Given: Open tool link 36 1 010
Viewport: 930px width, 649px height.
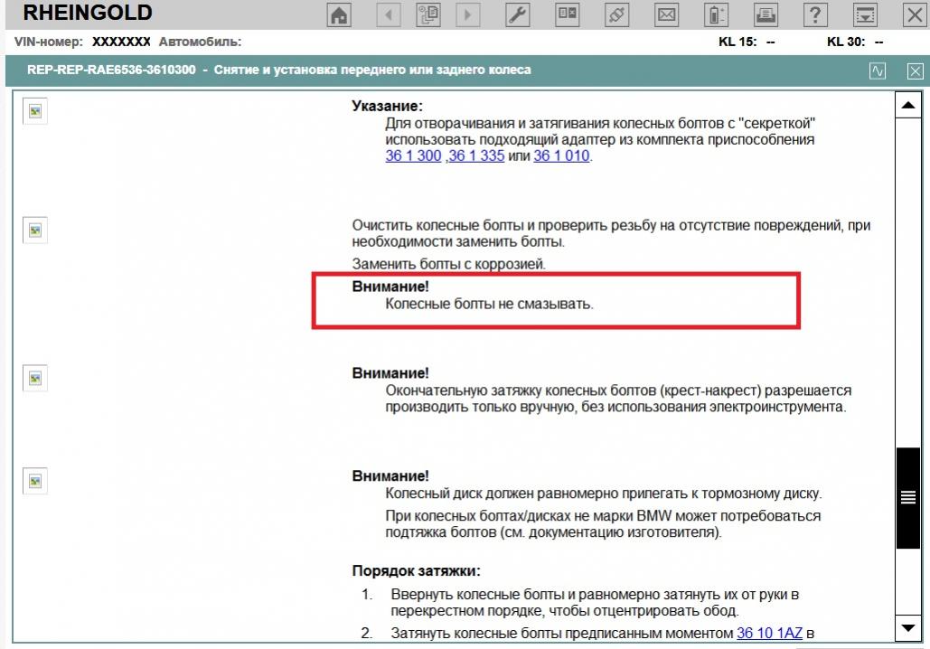Looking at the screenshot, I should pyautogui.click(x=561, y=155).
